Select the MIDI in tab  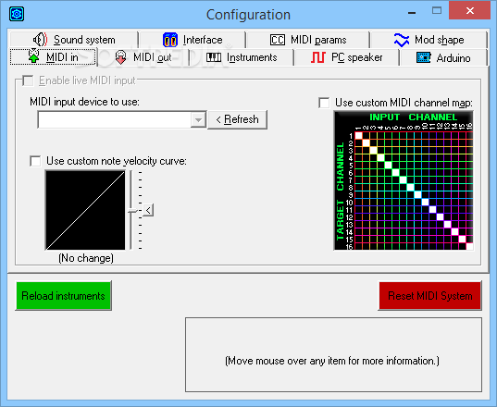(53, 57)
